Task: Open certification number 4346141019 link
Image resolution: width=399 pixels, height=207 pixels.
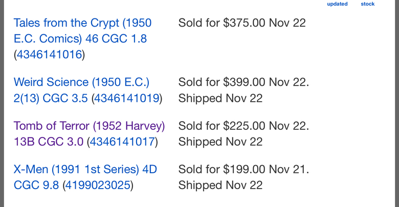Action: point(127,99)
